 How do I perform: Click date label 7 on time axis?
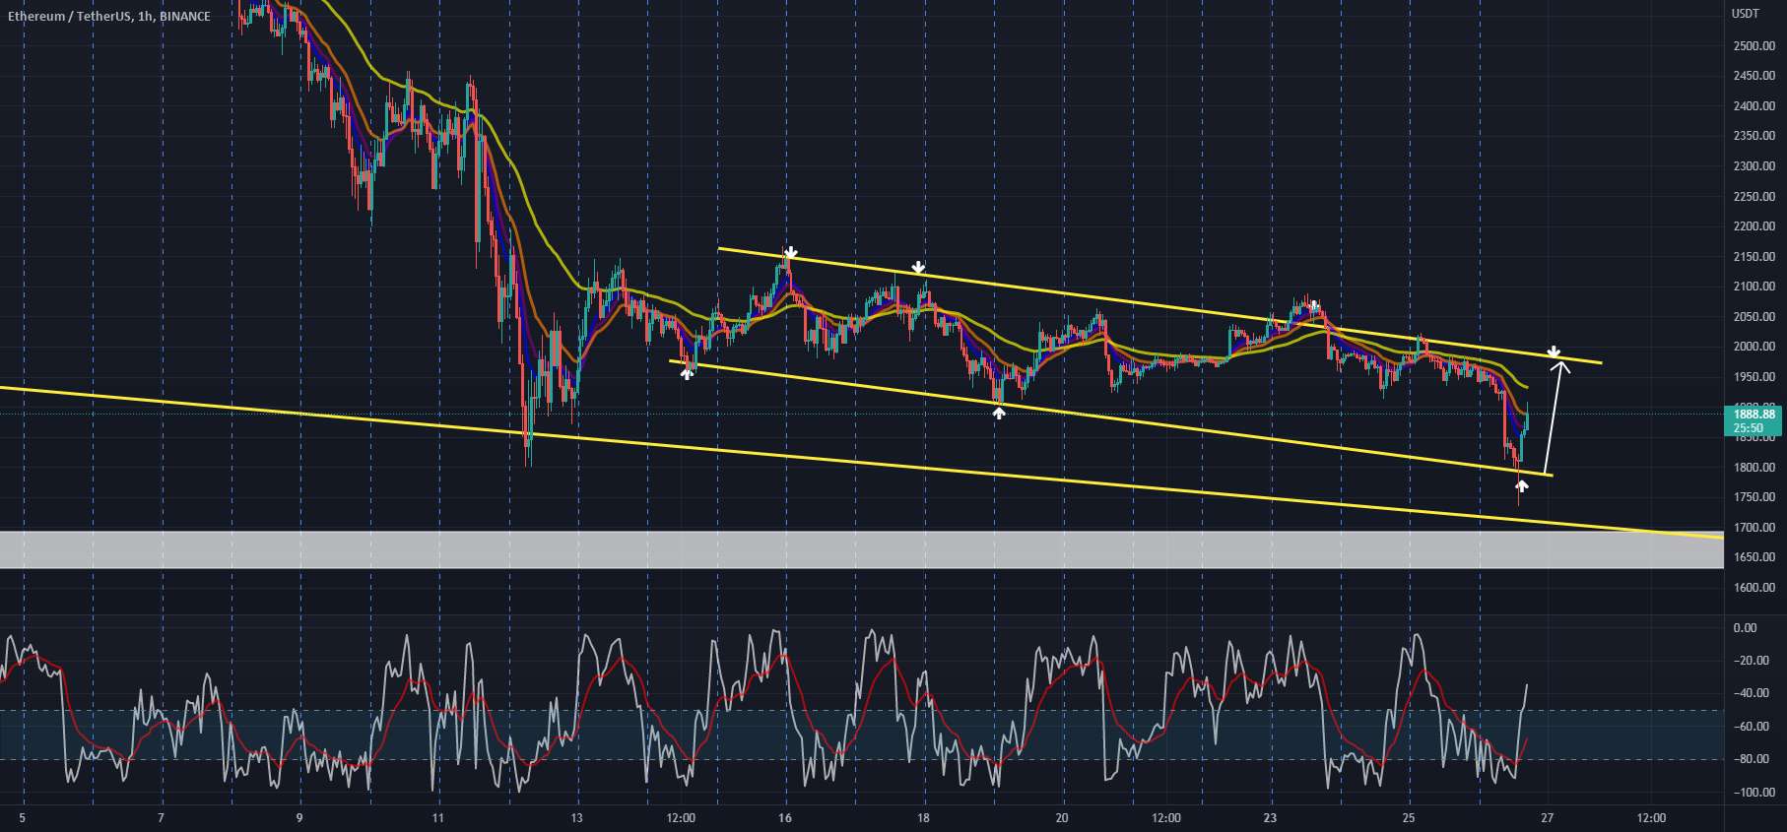(x=161, y=818)
